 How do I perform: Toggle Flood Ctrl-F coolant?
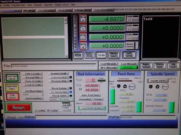tap(59, 96)
